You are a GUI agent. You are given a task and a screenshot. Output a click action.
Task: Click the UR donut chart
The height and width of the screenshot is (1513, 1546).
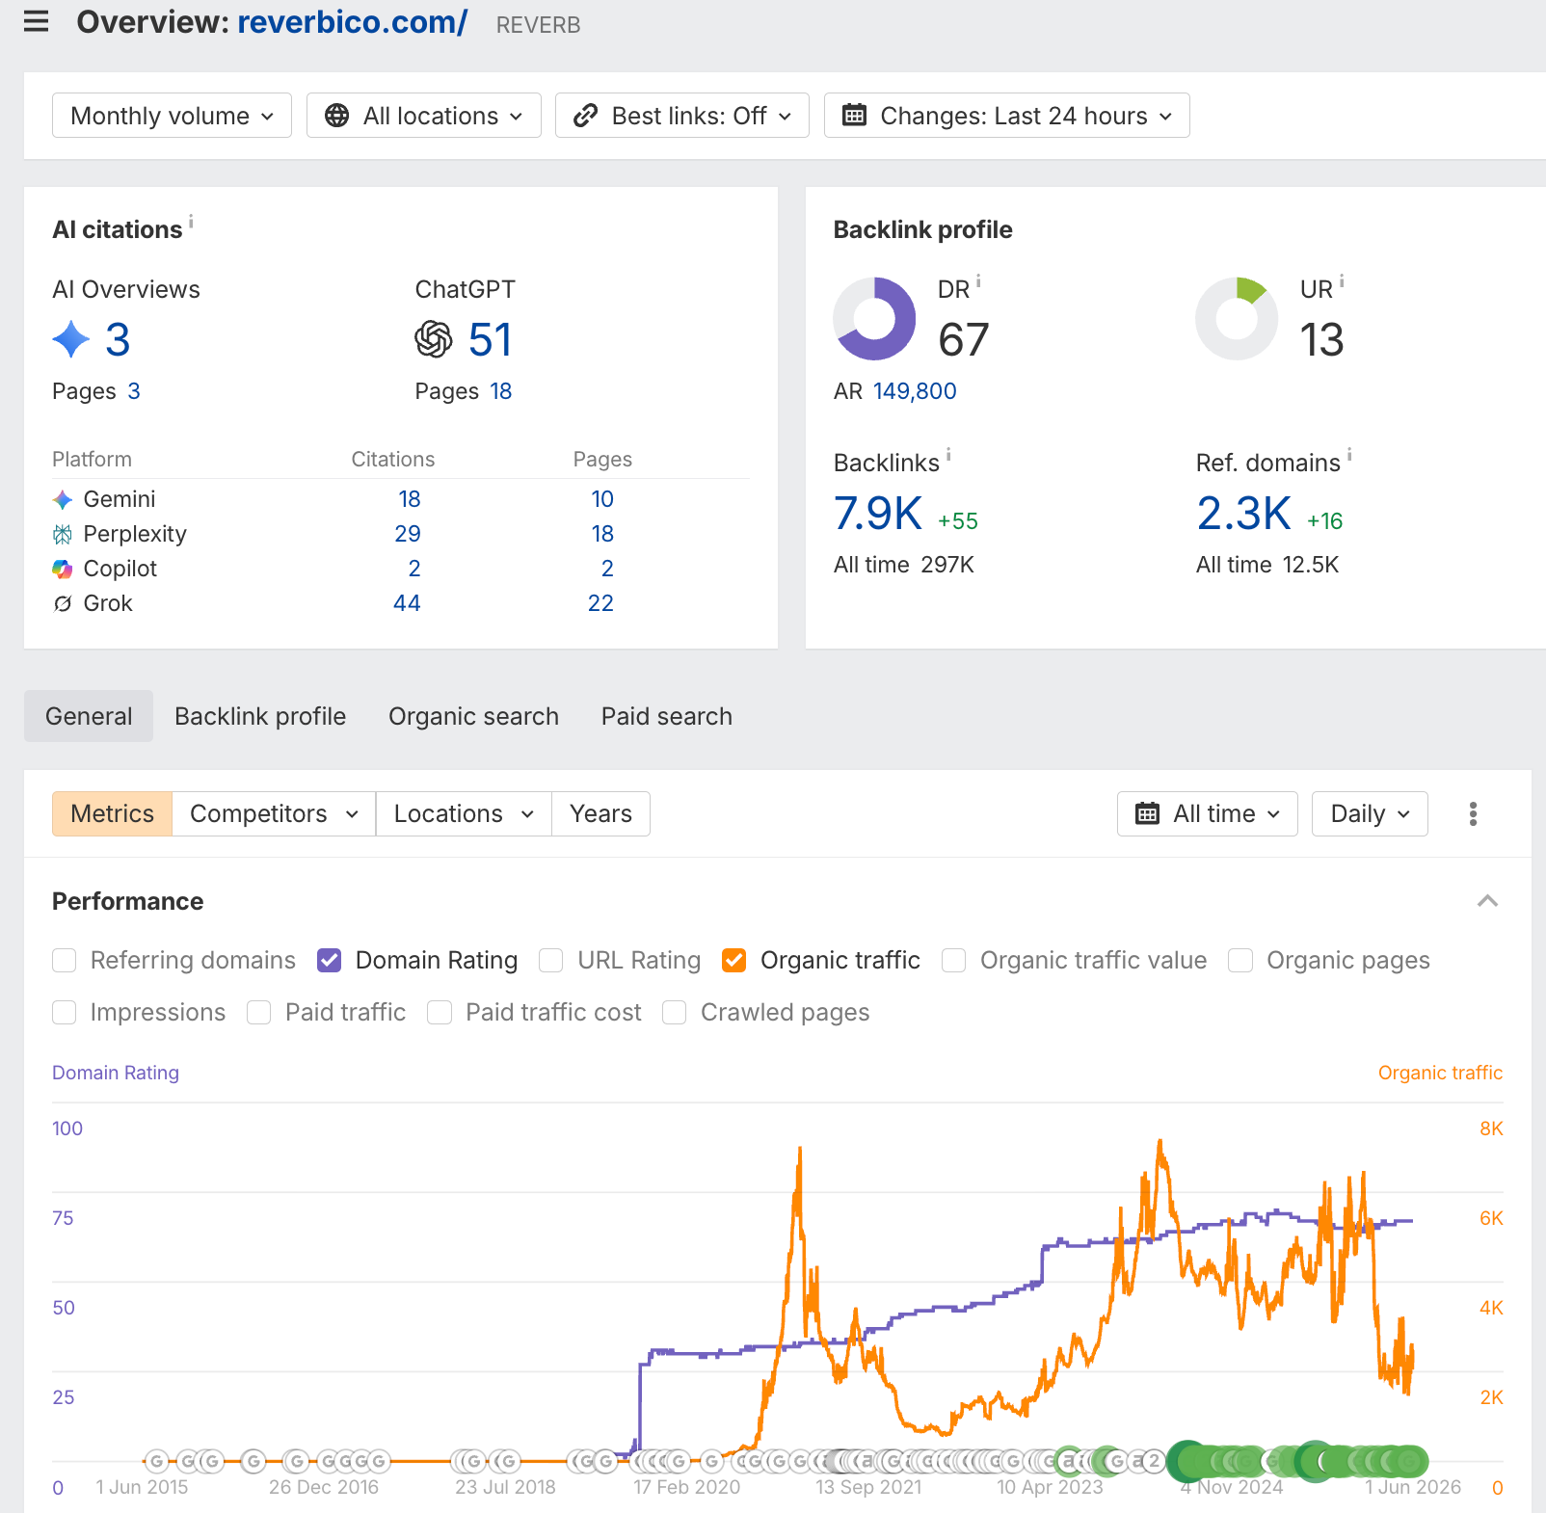[x=1237, y=319]
